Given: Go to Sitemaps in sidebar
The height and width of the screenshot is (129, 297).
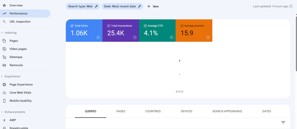Looking at the screenshot, I should [16, 57].
